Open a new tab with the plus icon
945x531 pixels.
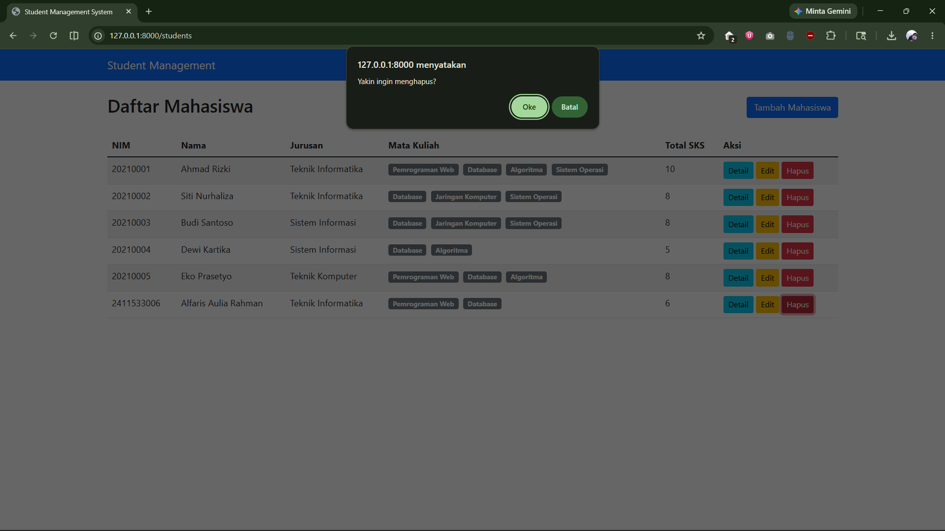point(149,11)
